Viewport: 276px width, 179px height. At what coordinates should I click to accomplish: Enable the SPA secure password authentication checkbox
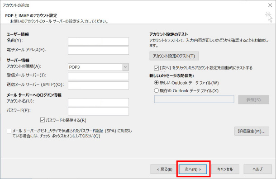pyautogui.click(x=9, y=131)
